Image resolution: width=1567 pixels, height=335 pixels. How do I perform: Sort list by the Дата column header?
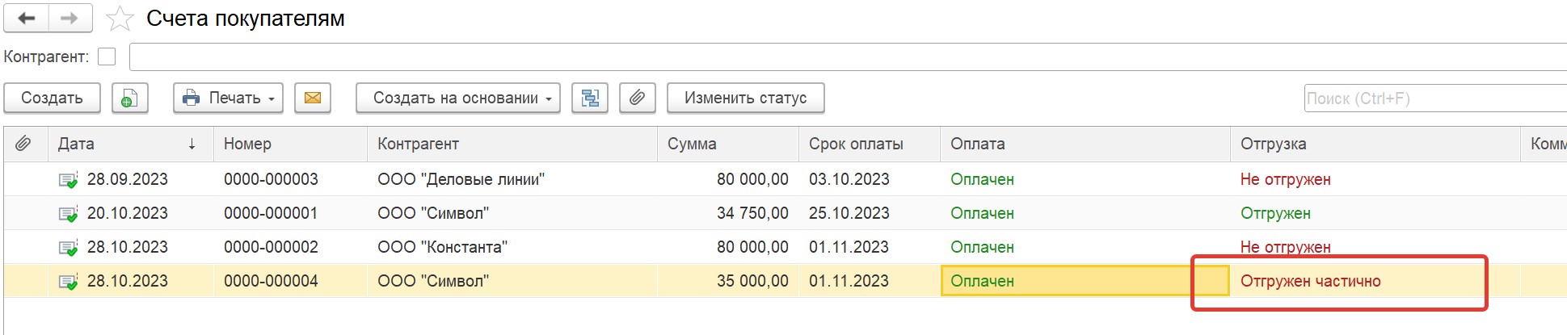point(129,144)
